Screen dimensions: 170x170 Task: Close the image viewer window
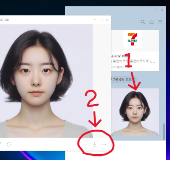(x=107, y=20)
